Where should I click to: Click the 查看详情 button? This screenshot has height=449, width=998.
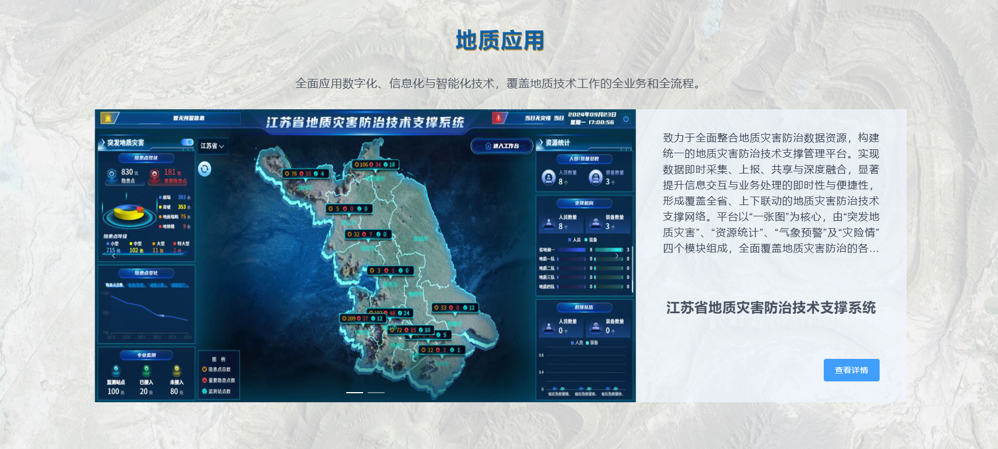click(x=851, y=370)
